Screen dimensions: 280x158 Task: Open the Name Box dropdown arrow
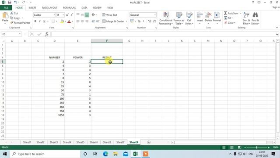click(x=20, y=34)
